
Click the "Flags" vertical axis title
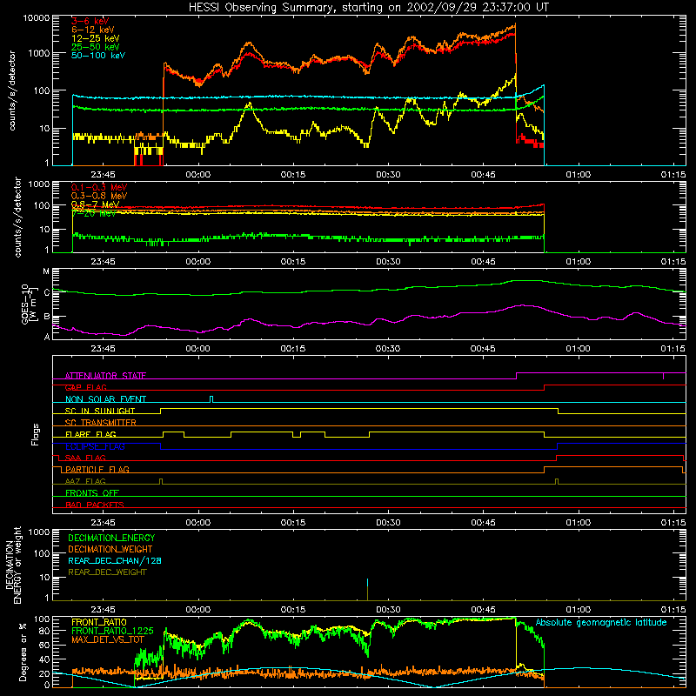click(35, 434)
